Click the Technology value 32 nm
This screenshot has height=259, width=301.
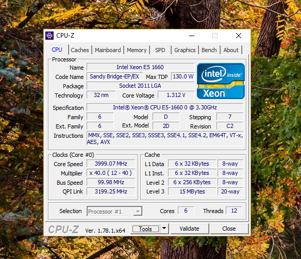(101, 95)
